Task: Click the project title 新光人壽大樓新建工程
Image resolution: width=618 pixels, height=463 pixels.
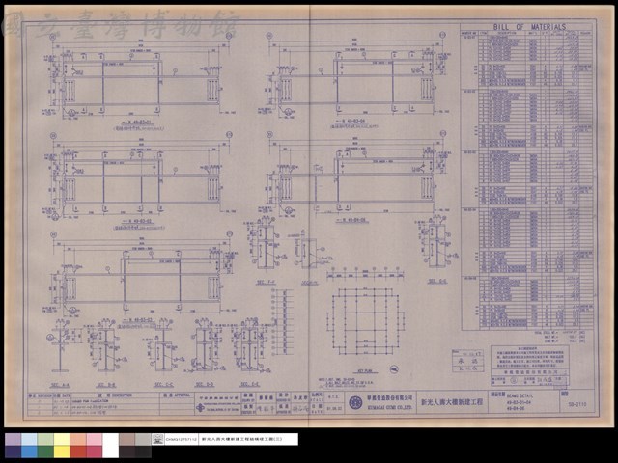Action: pyautogui.click(x=452, y=402)
